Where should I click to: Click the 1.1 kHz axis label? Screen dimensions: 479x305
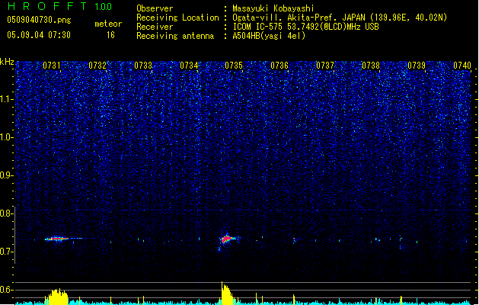point(5,99)
